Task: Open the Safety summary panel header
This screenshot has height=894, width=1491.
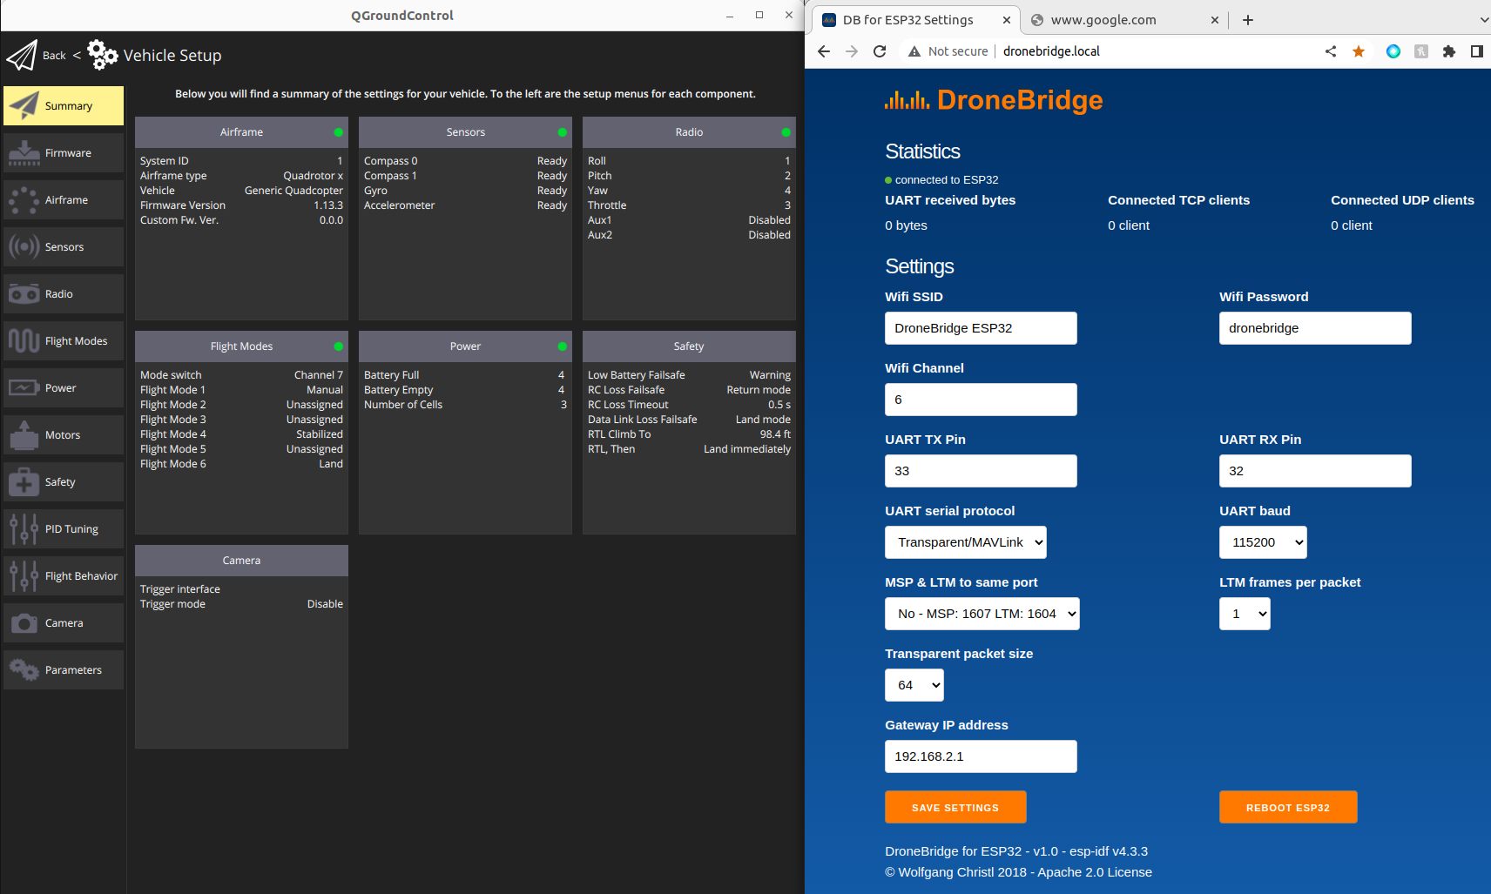Action: click(x=689, y=346)
